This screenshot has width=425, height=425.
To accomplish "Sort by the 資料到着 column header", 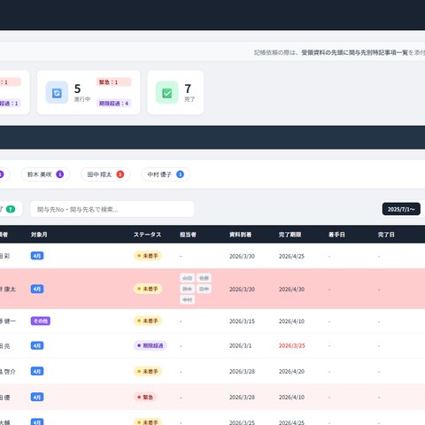I will pyautogui.click(x=240, y=235).
